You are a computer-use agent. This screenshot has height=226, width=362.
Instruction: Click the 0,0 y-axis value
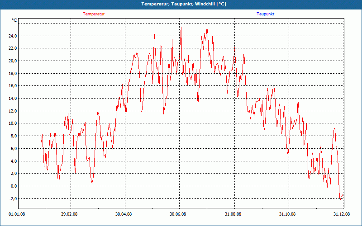(x=14, y=186)
